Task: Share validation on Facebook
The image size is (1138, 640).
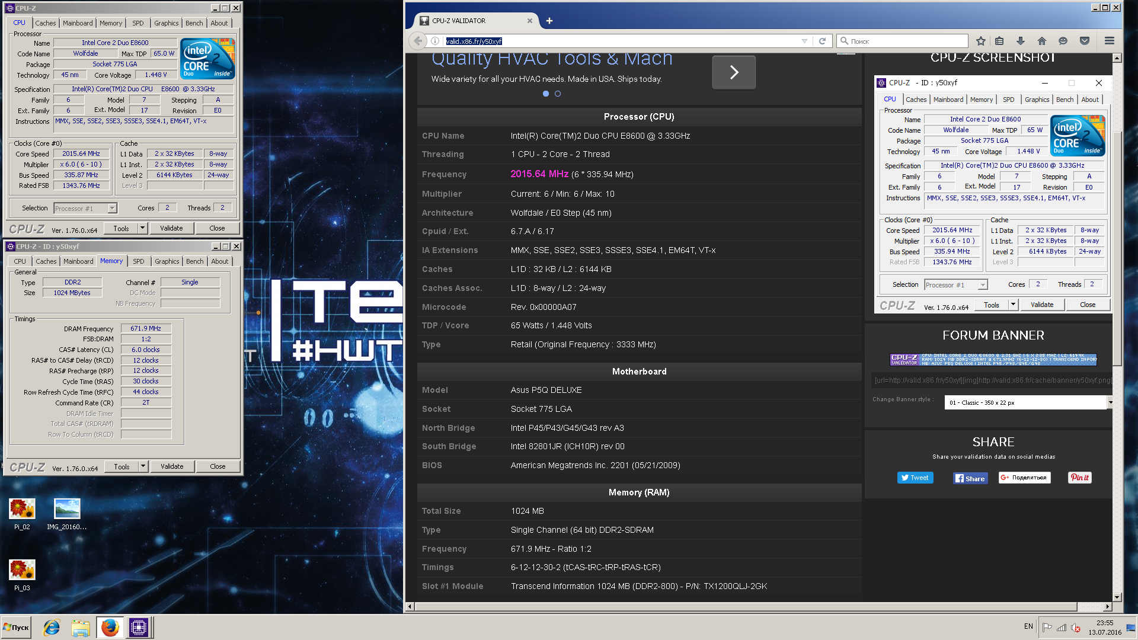Action: click(x=970, y=478)
